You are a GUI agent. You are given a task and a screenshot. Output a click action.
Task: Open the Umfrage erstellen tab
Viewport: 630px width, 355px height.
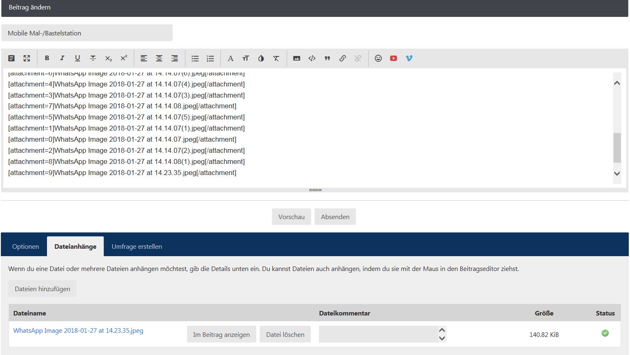(137, 247)
